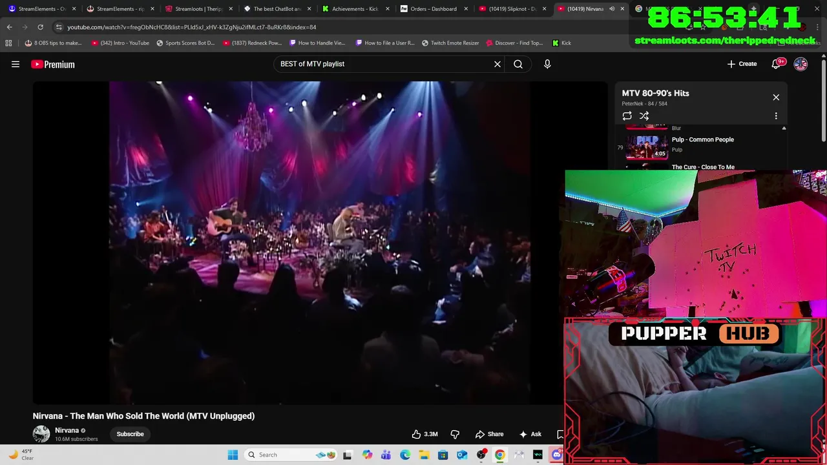Toggle loop playlist
The width and height of the screenshot is (827, 465).
pos(627,116)
